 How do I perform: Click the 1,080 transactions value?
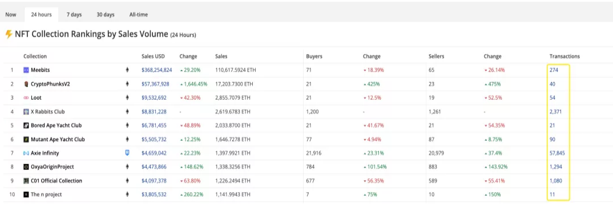pyautogui.click(x=556, y=181)
